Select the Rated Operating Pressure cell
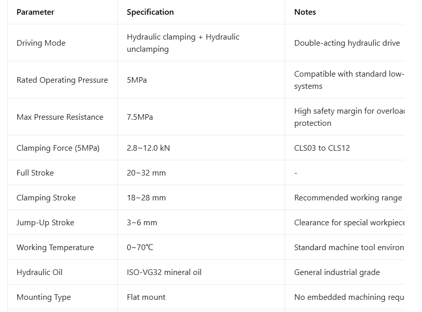This screenshot has width=422, height=312. click(62, 80)
